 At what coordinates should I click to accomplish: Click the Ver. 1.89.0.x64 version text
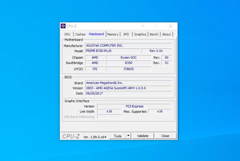point(95,137)
